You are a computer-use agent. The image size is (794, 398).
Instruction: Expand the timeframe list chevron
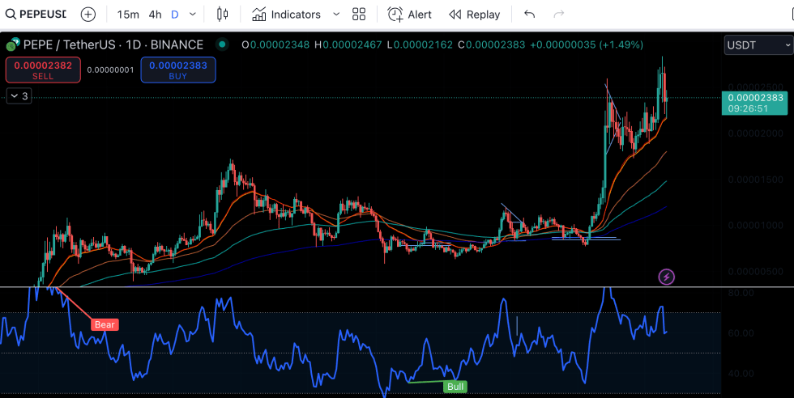193,15
